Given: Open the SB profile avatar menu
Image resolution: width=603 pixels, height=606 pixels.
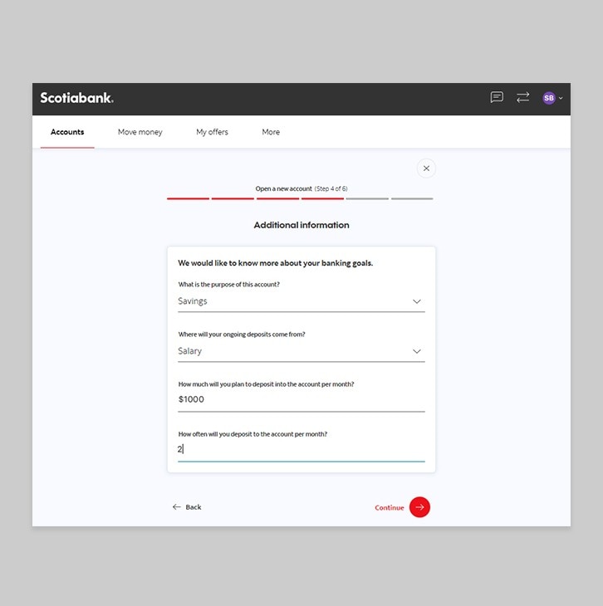Looking at the screenshot, I should click(x=552, y=98).
